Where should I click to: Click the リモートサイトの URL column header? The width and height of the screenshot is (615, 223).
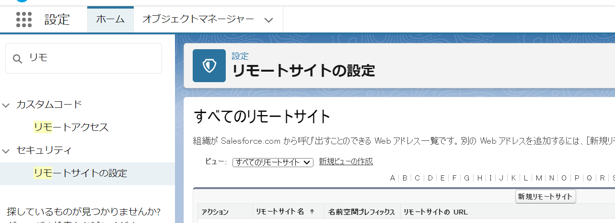pos(435,212)
